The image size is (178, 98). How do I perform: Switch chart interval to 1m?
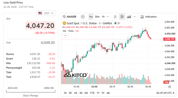[91, 17]
